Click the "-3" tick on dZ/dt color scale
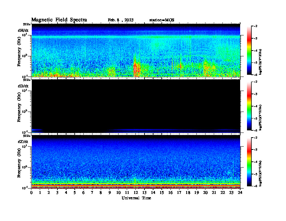This screenshot has width=286, height=221. [x=256, y=150]
